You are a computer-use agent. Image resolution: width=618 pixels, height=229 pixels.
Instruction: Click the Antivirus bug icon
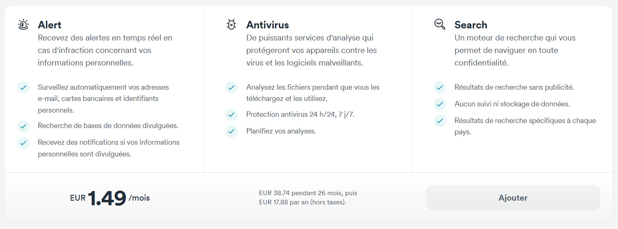(x=231, y=24)
